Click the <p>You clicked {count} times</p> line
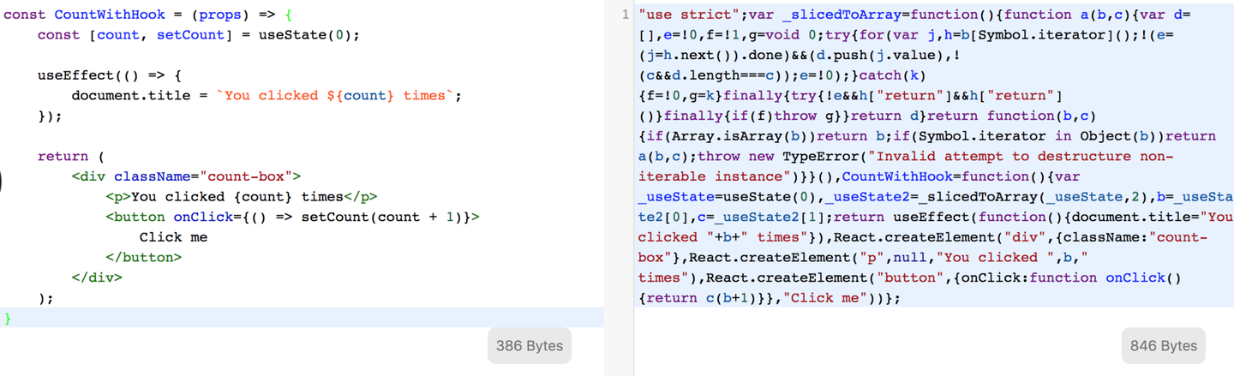Screen dimensions: 1234x376 (241, 196)
